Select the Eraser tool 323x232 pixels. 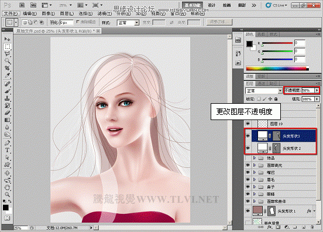pyautogui.click(x=7, y=113)
